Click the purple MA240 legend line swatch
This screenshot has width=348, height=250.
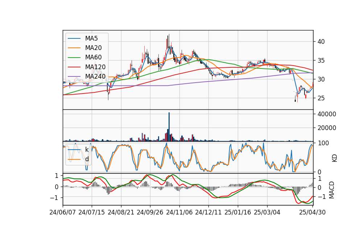click(74, 76)
